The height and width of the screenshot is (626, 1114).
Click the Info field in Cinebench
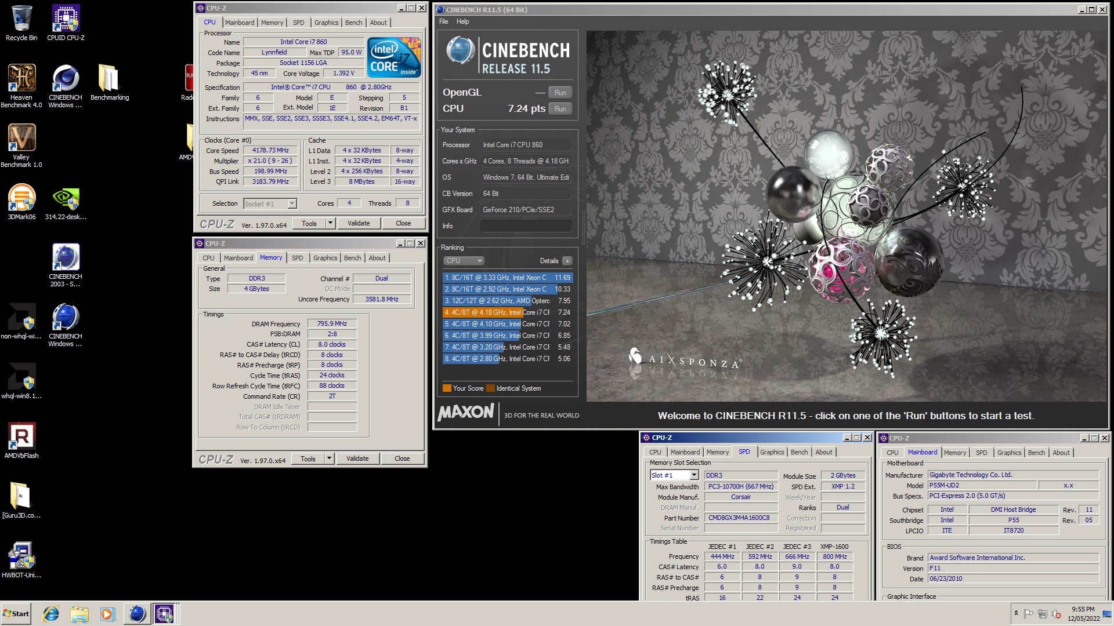(x=526, y=226)
